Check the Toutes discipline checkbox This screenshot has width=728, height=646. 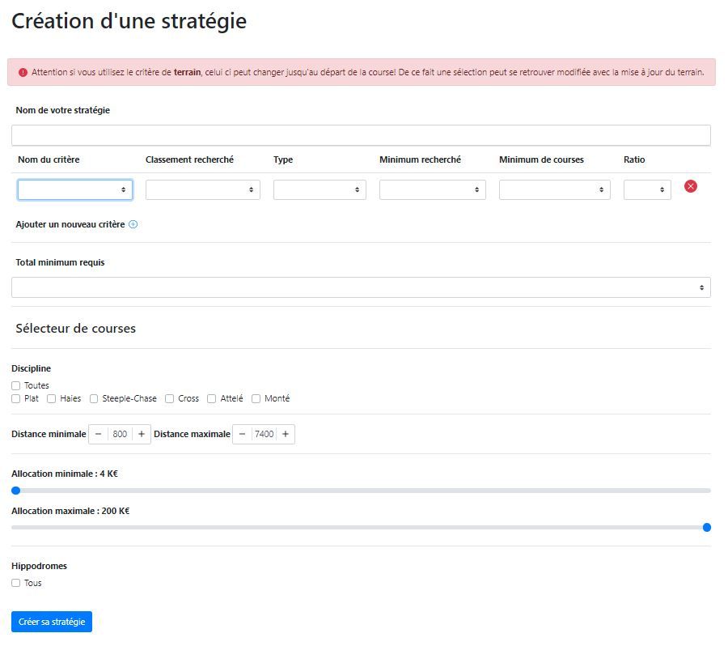click(16, 386)
